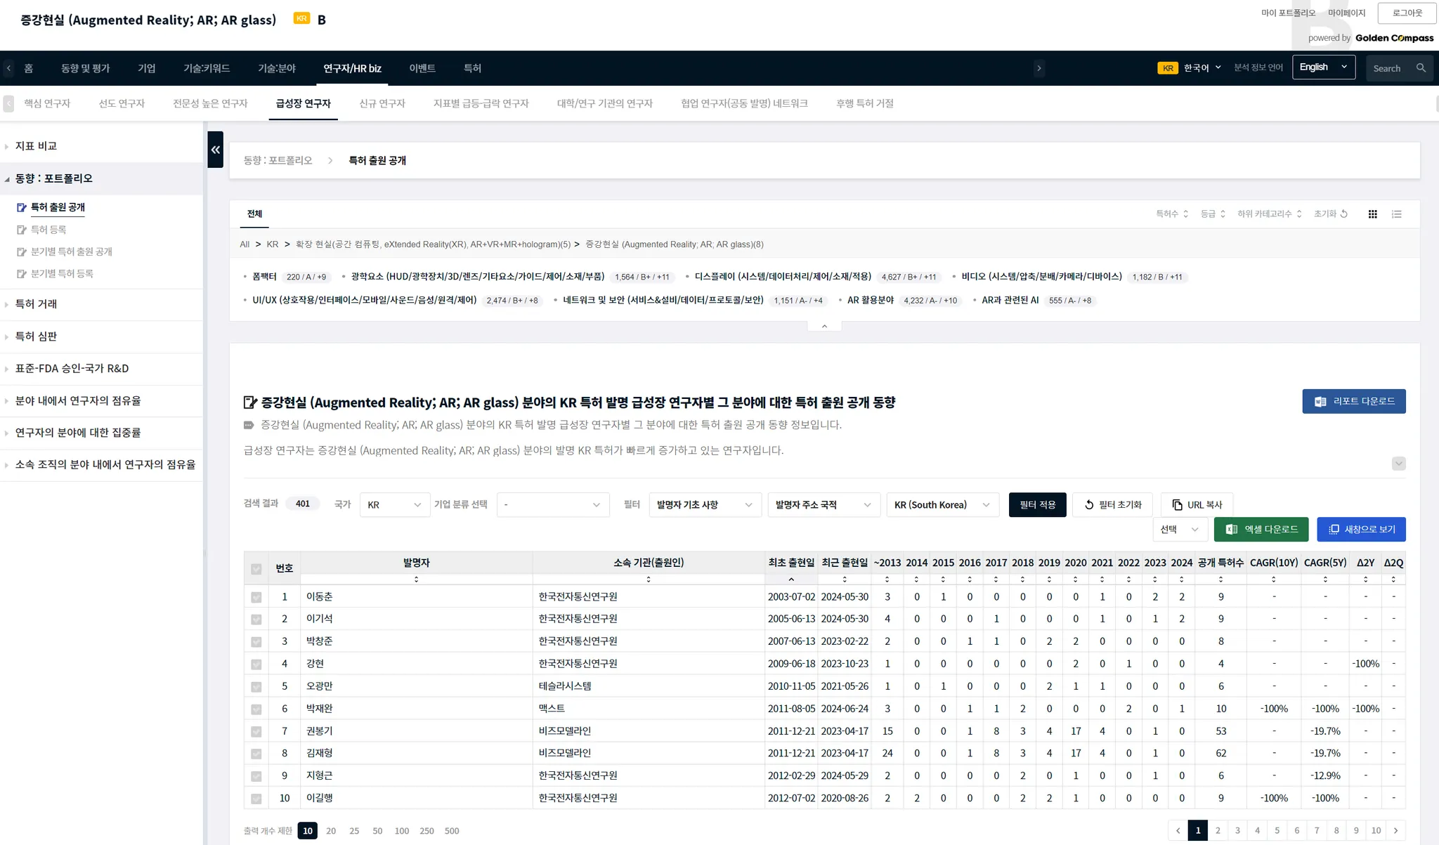Switch to grid view icon
The height and width of the screenshot is (845, 1439).
1372,214
